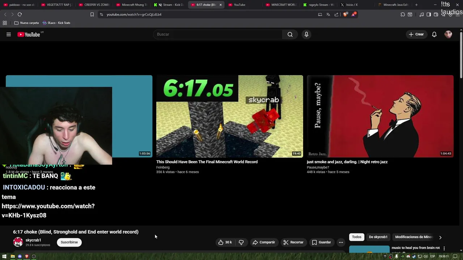Open 'This Should Have Been The Final' title
The height and width of the screenshot is (260, 463).
click(207, 162)
